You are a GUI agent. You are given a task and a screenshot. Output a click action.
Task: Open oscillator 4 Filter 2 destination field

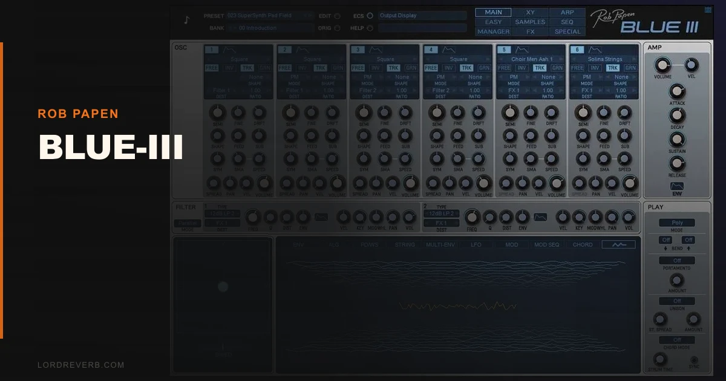point(440,90)
